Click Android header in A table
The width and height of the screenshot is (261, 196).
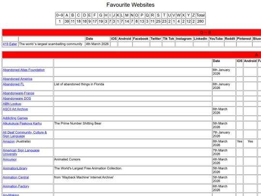pyautogui.click(x=250, y=63)
